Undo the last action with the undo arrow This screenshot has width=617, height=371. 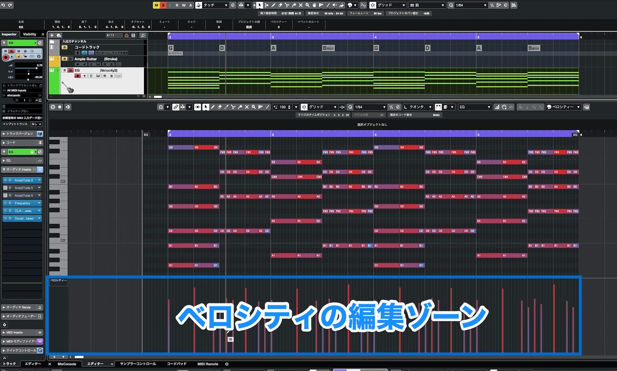pyautogui.click(x=3, y=5)
